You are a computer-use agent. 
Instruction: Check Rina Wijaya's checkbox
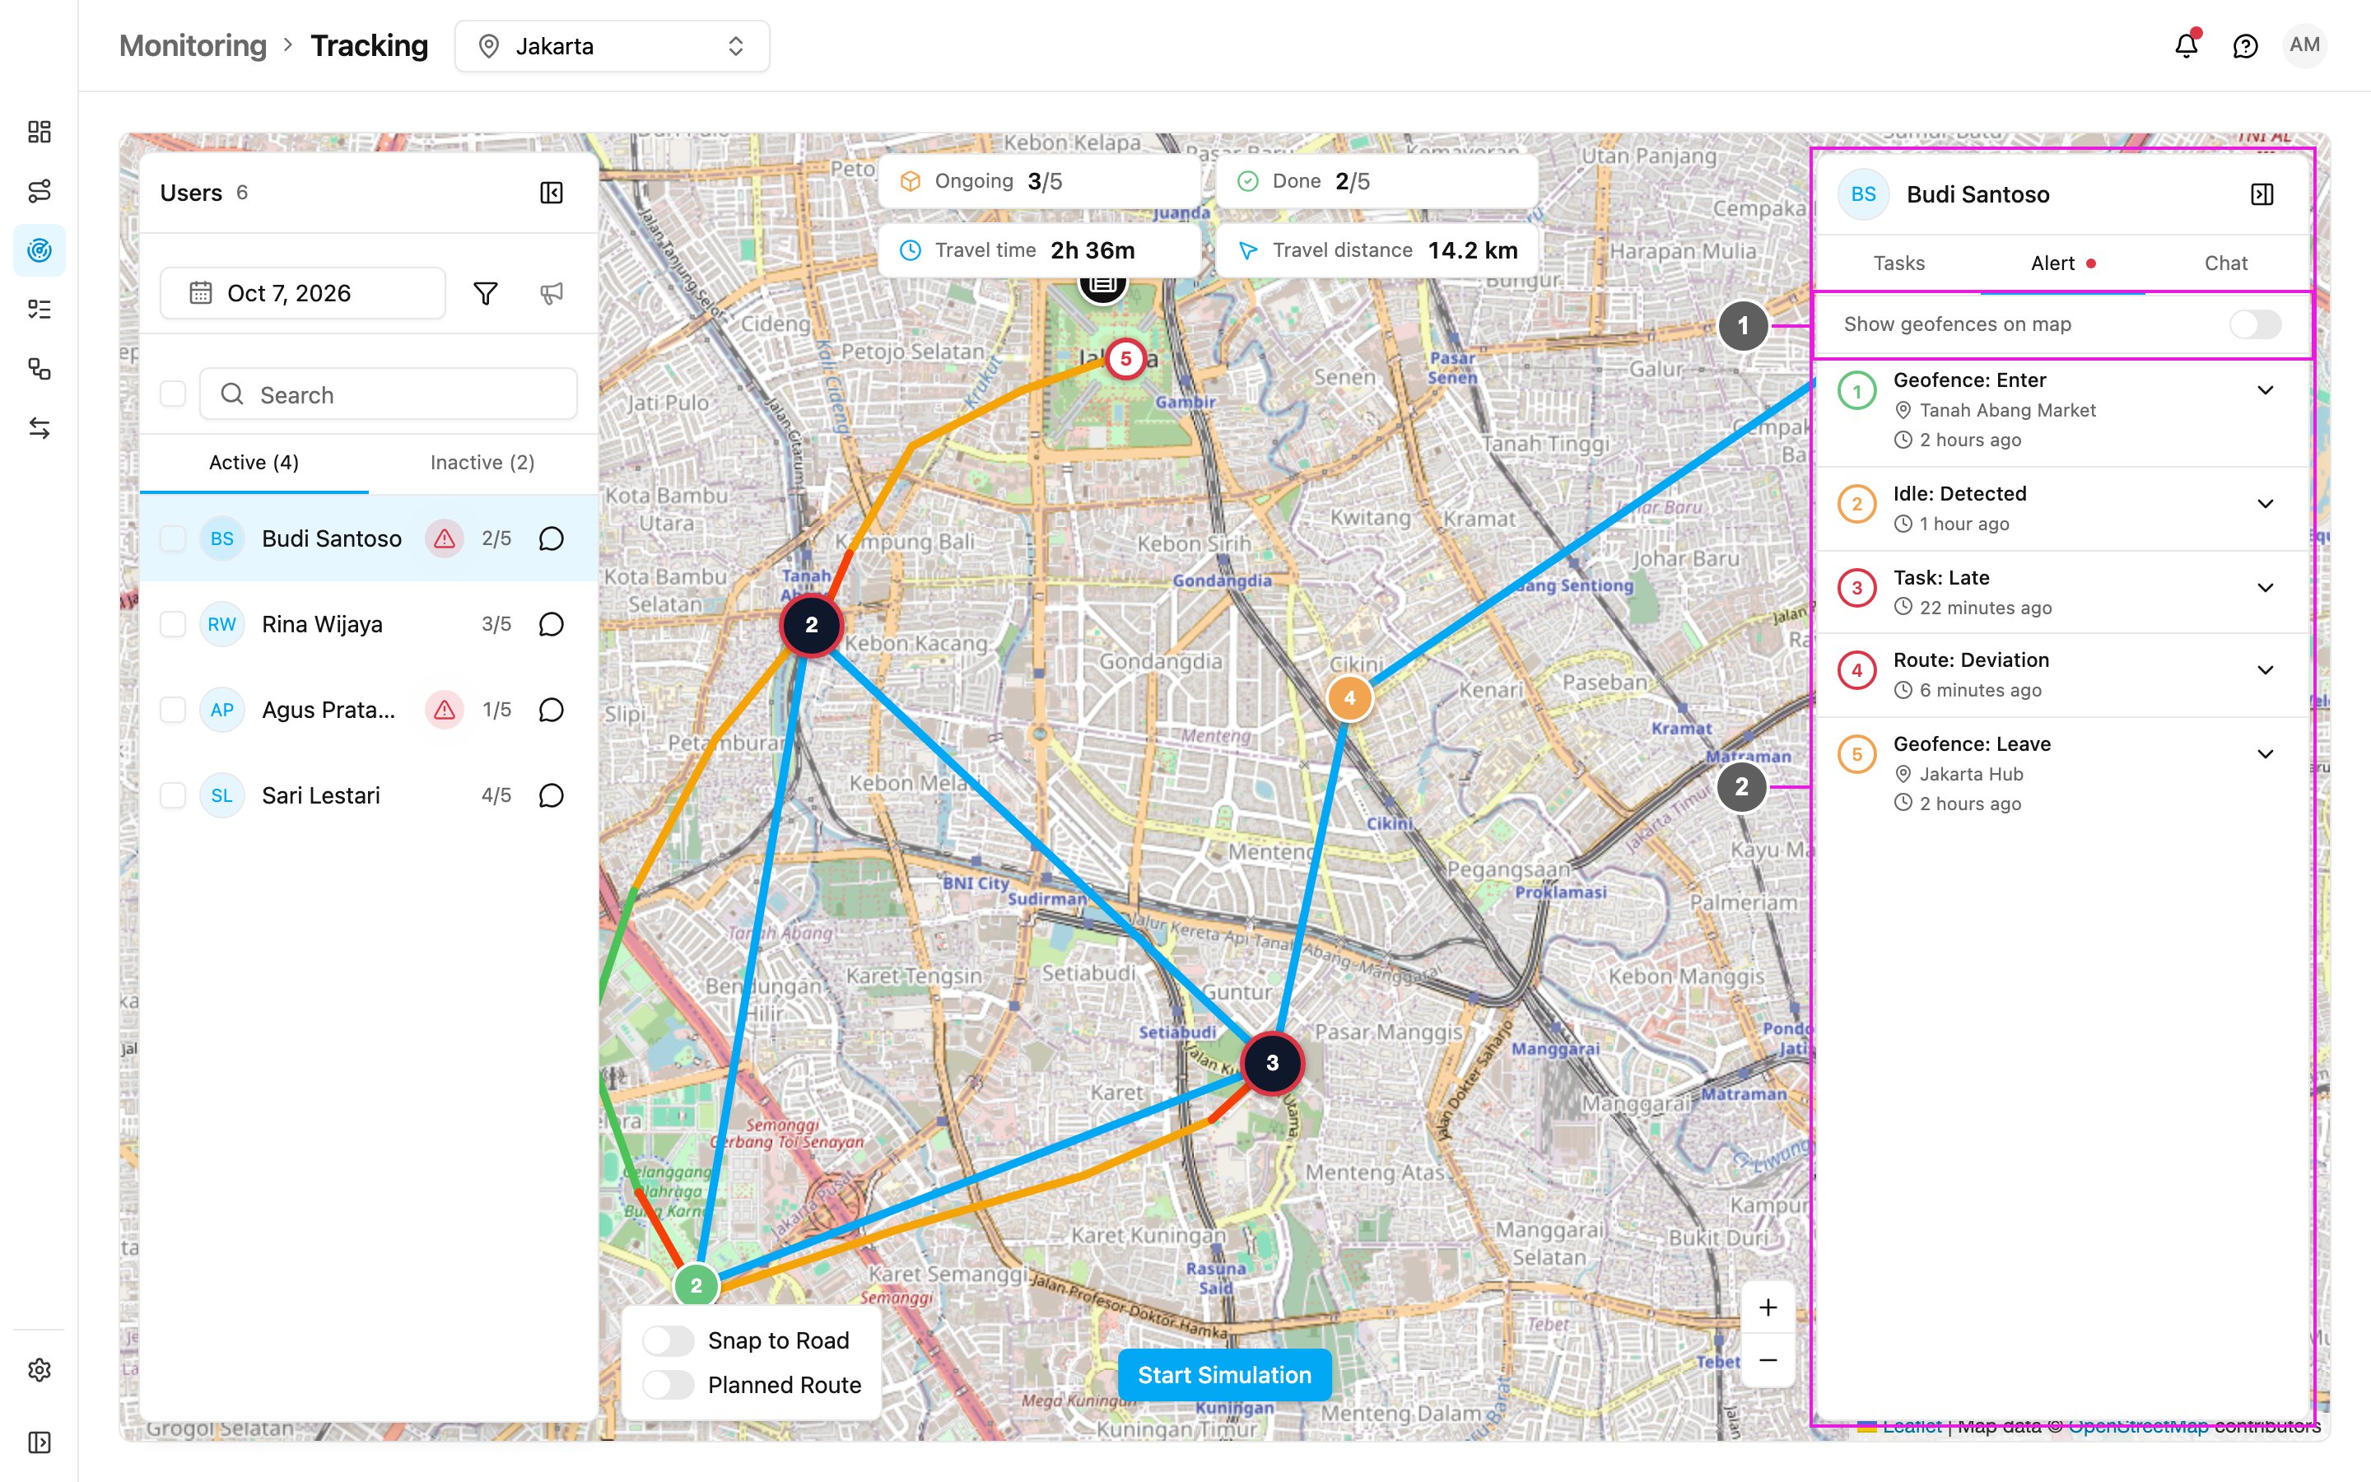click(x=174, y=624)
